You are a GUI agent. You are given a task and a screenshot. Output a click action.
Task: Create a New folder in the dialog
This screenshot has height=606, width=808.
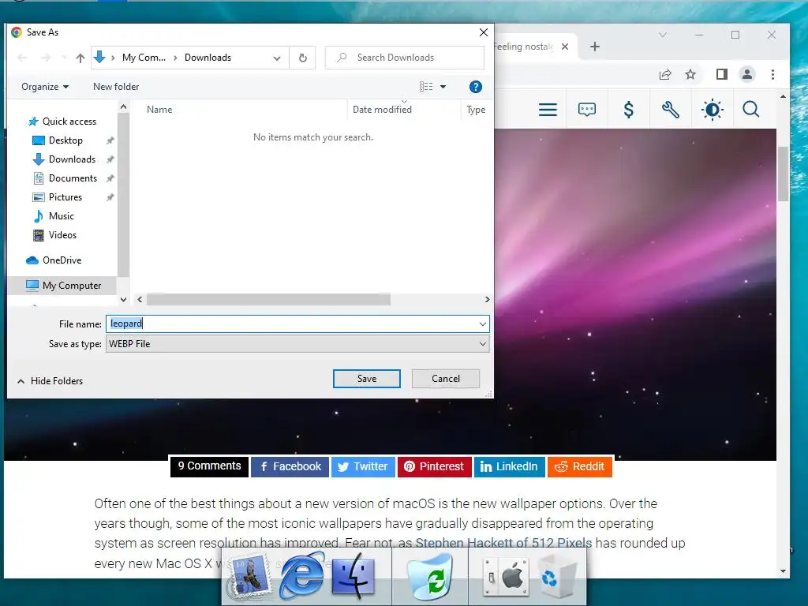(116, 87)
